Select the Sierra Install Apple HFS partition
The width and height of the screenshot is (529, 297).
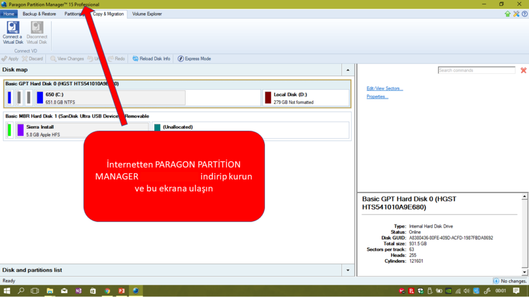(x=83, y=130)
